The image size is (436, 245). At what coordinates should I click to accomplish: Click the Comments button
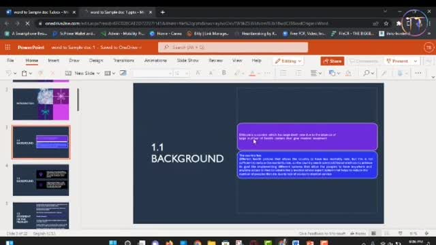tap(364, 61)
